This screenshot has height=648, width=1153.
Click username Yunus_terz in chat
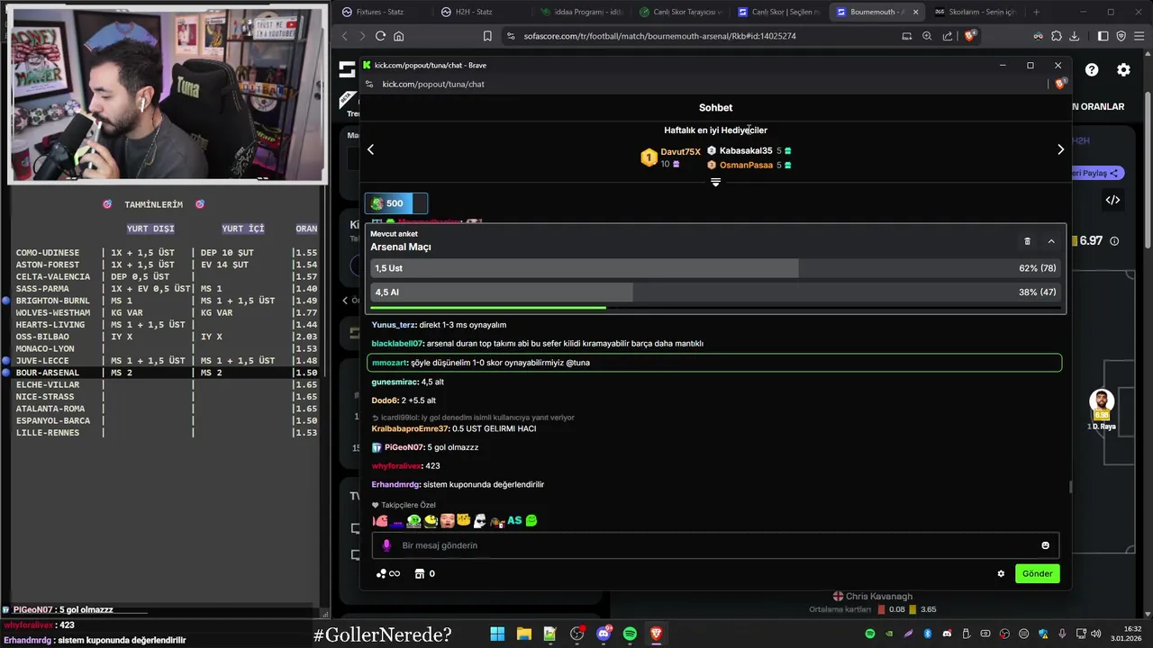tap(394, 325)
